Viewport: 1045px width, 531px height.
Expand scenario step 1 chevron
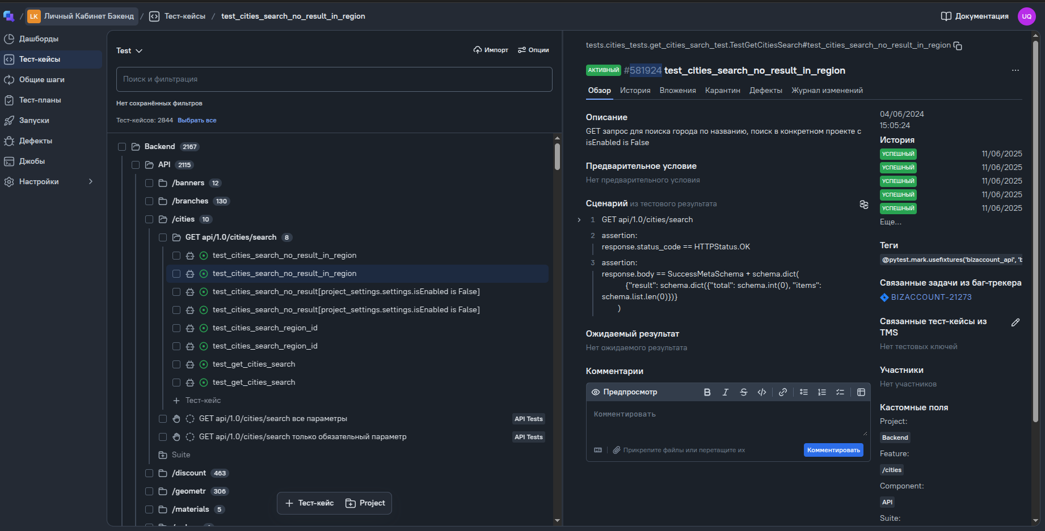point(579,220)
